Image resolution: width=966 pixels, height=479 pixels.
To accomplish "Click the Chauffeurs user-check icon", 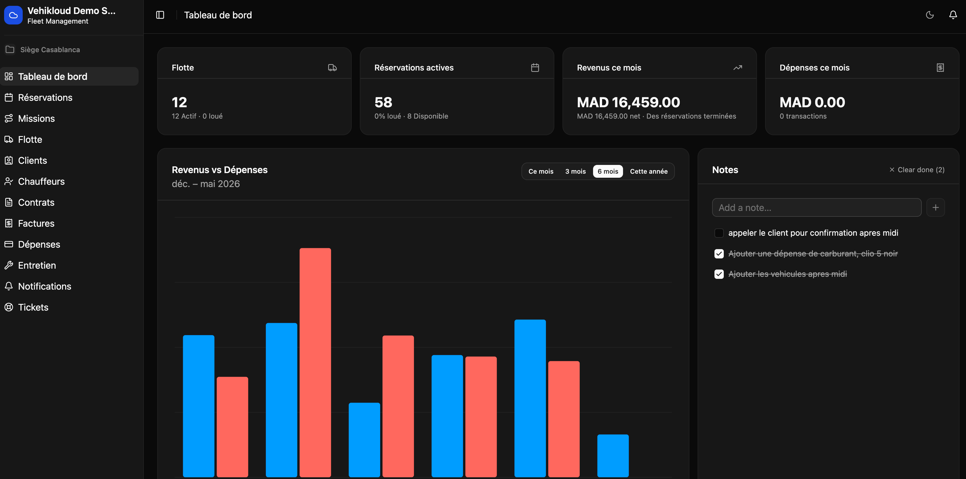I will [x=9, y=181].
